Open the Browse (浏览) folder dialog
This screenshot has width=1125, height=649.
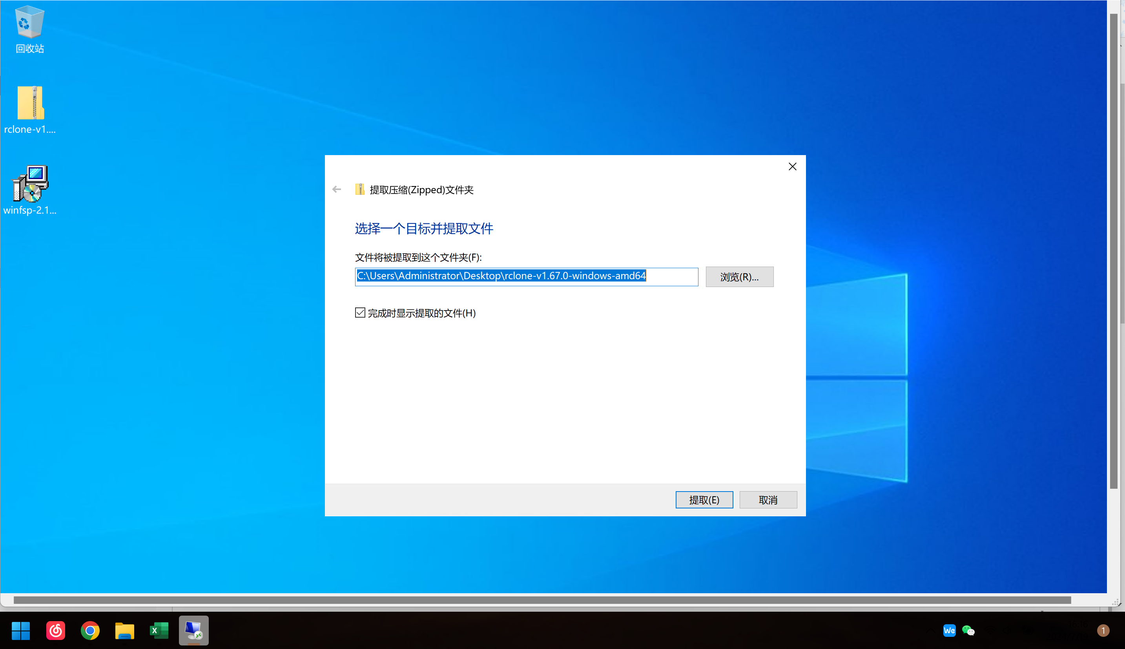tap(739, 277)
